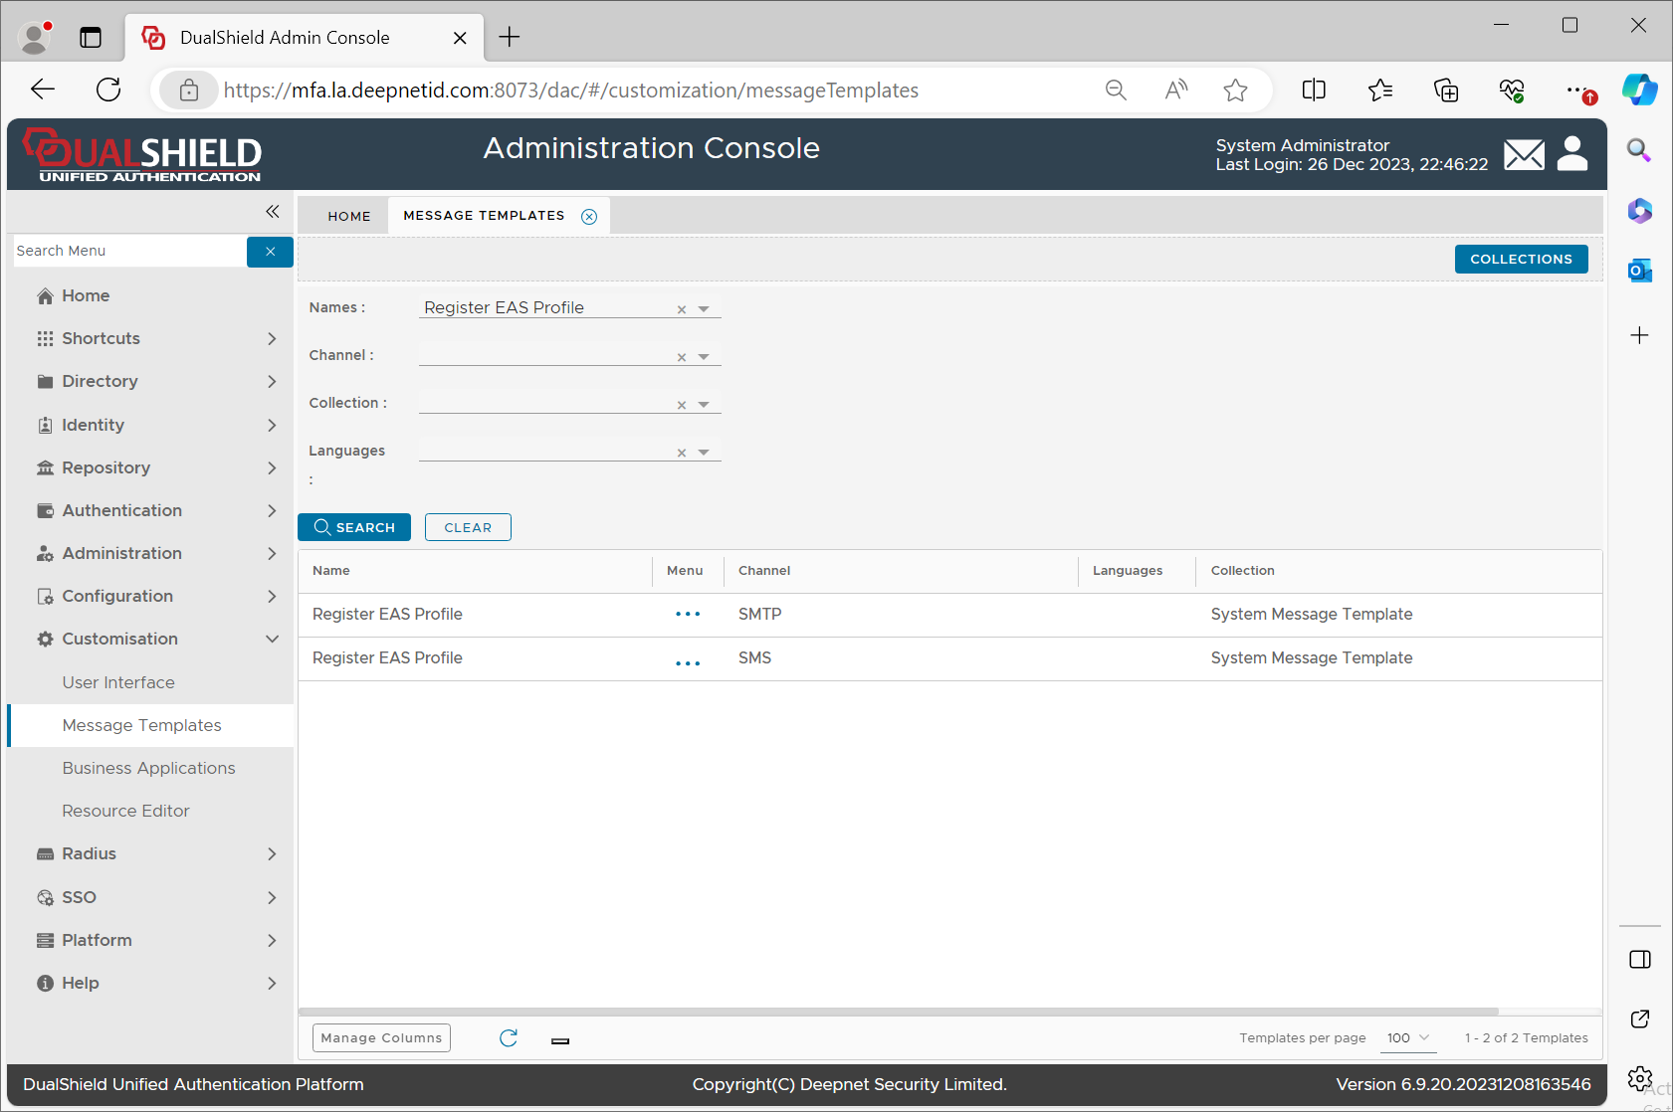The height and width of the screenshot is (1112, 1673).
Task: Open three-dots menu for SMTP template
Action: coord(687,615)
